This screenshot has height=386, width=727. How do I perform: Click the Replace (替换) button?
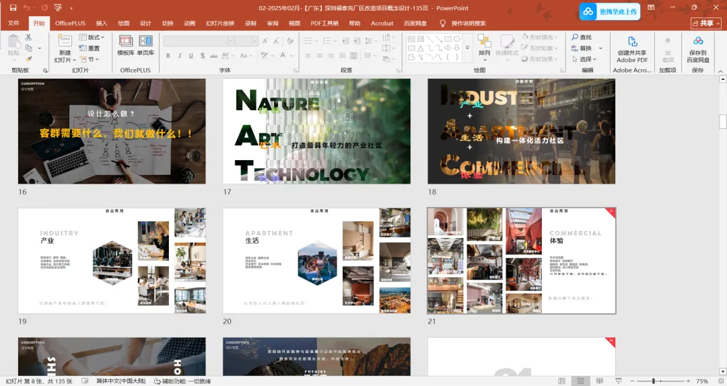tap(582, 48)
